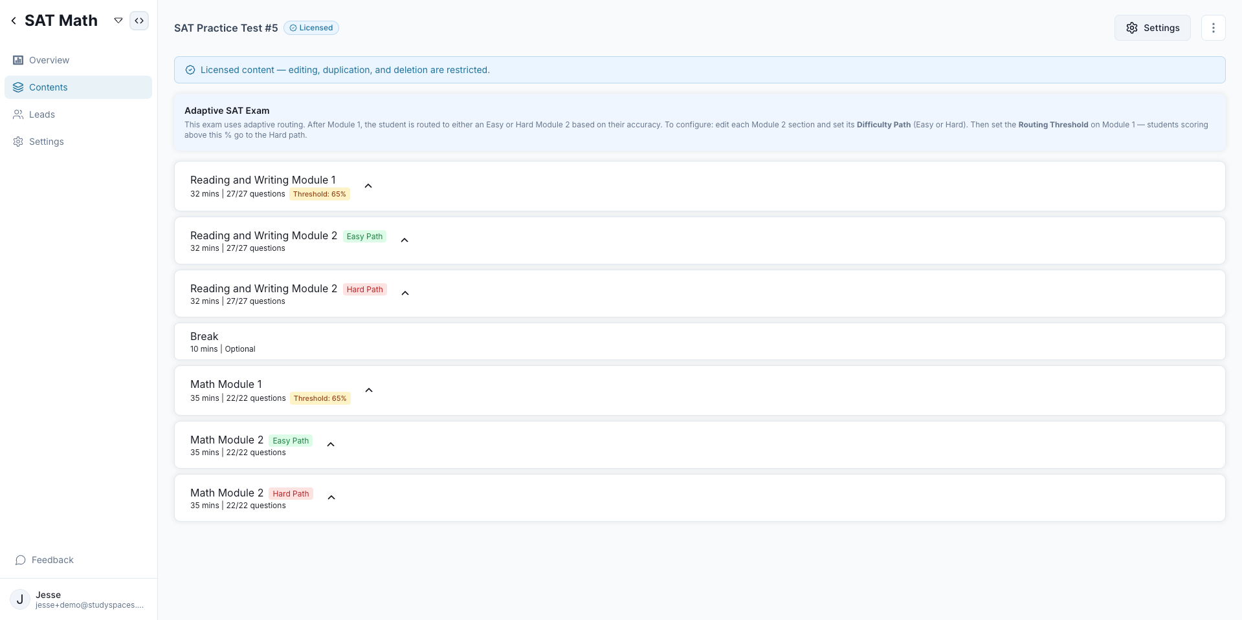Click the Reading and Writing Module 1 title
Viewport: 1242px width, 620px height.
(263, 180)
